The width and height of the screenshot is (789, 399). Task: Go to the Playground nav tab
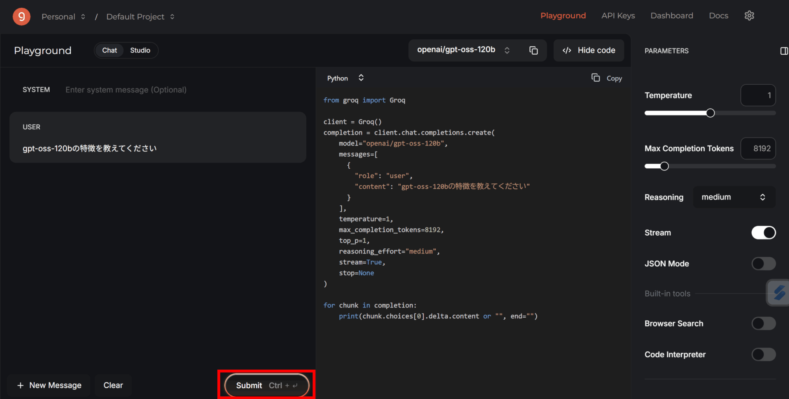(563, 16)
